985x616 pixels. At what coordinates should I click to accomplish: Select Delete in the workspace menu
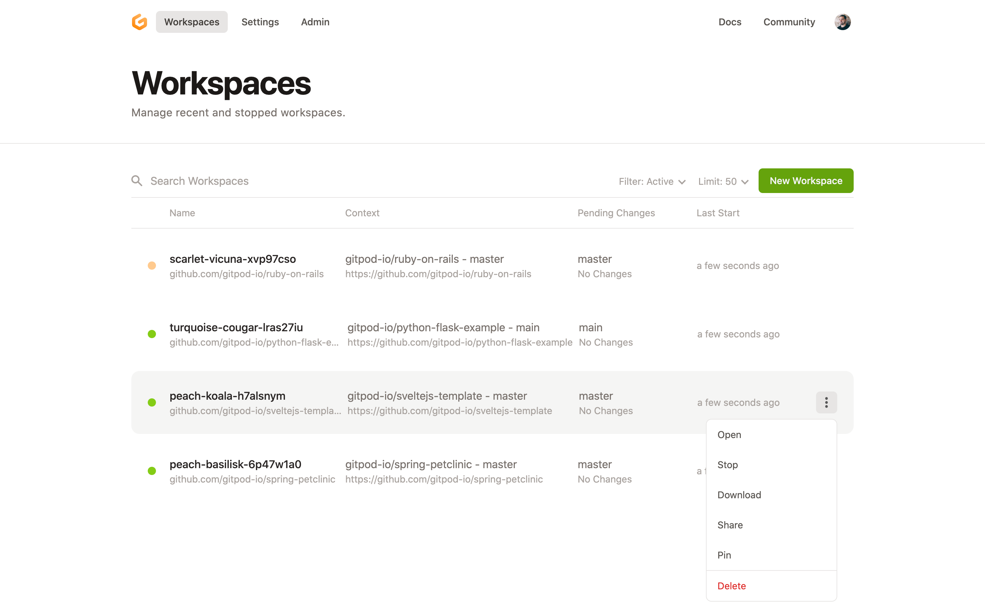coord(771,586)
